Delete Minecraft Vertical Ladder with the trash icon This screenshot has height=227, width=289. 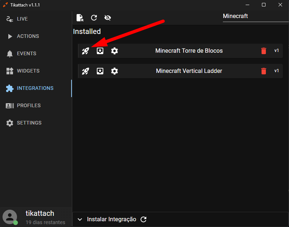pos(264,71)
